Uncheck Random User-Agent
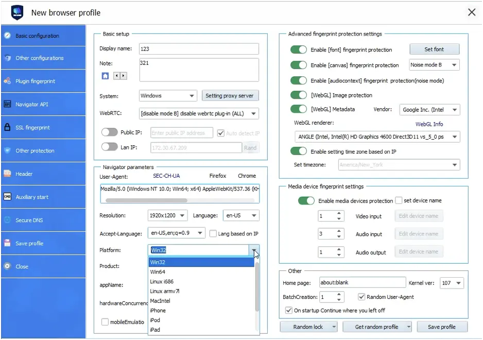Viewport: 483px width, 340px height. (361, 297)
